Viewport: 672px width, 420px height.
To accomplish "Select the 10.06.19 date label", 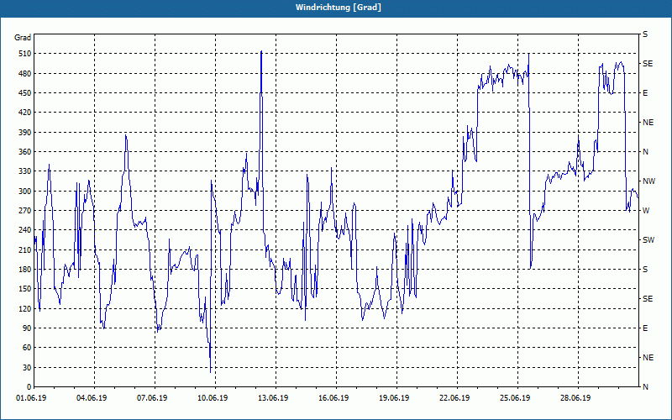I will coord(213,398).
